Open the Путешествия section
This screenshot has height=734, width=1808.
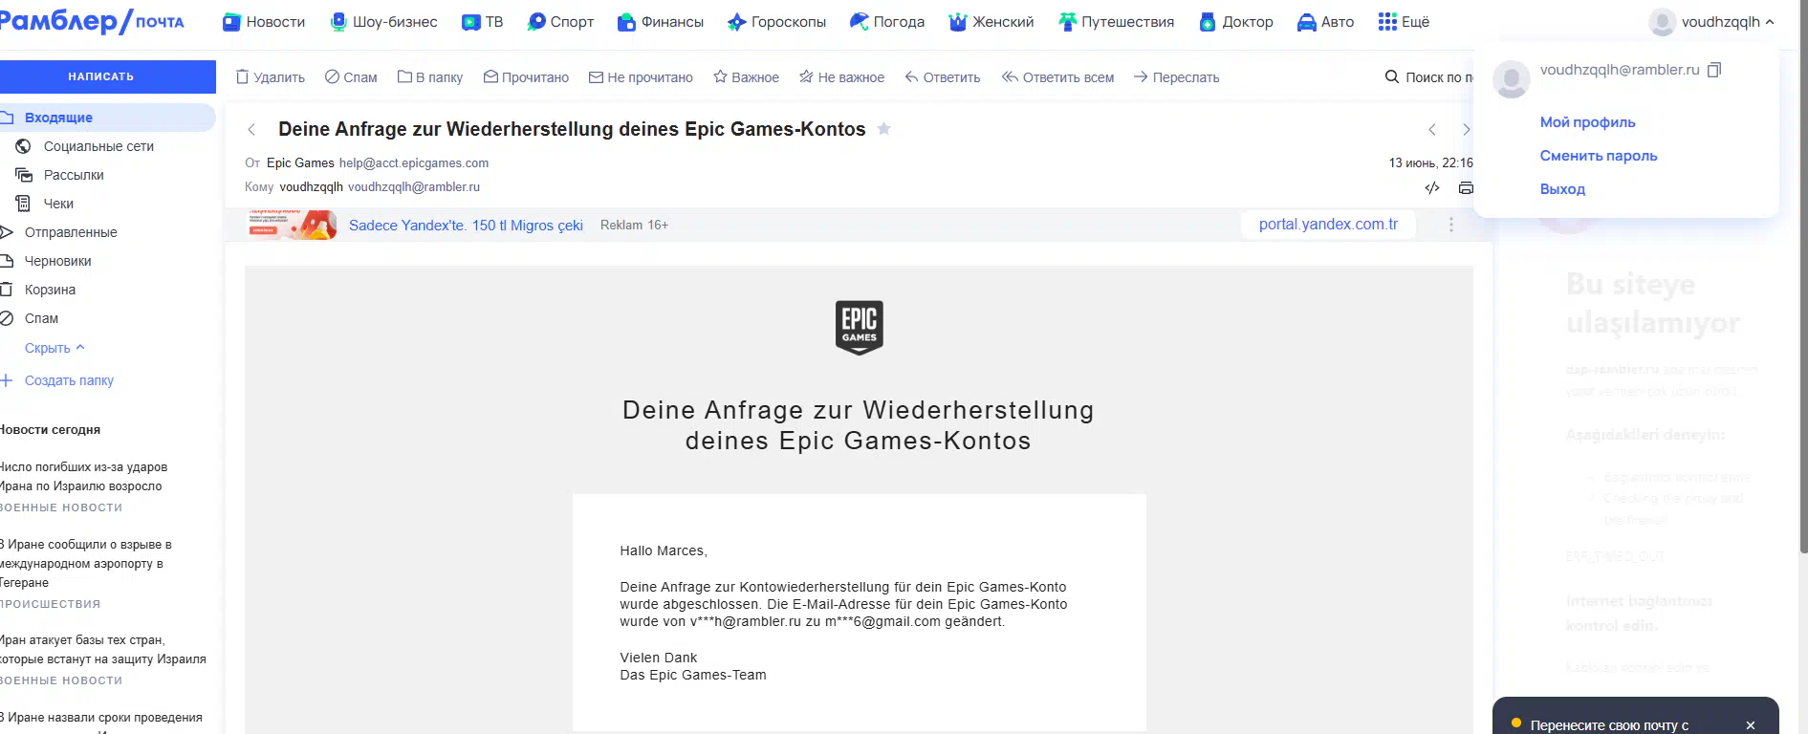pos(1116,21)
